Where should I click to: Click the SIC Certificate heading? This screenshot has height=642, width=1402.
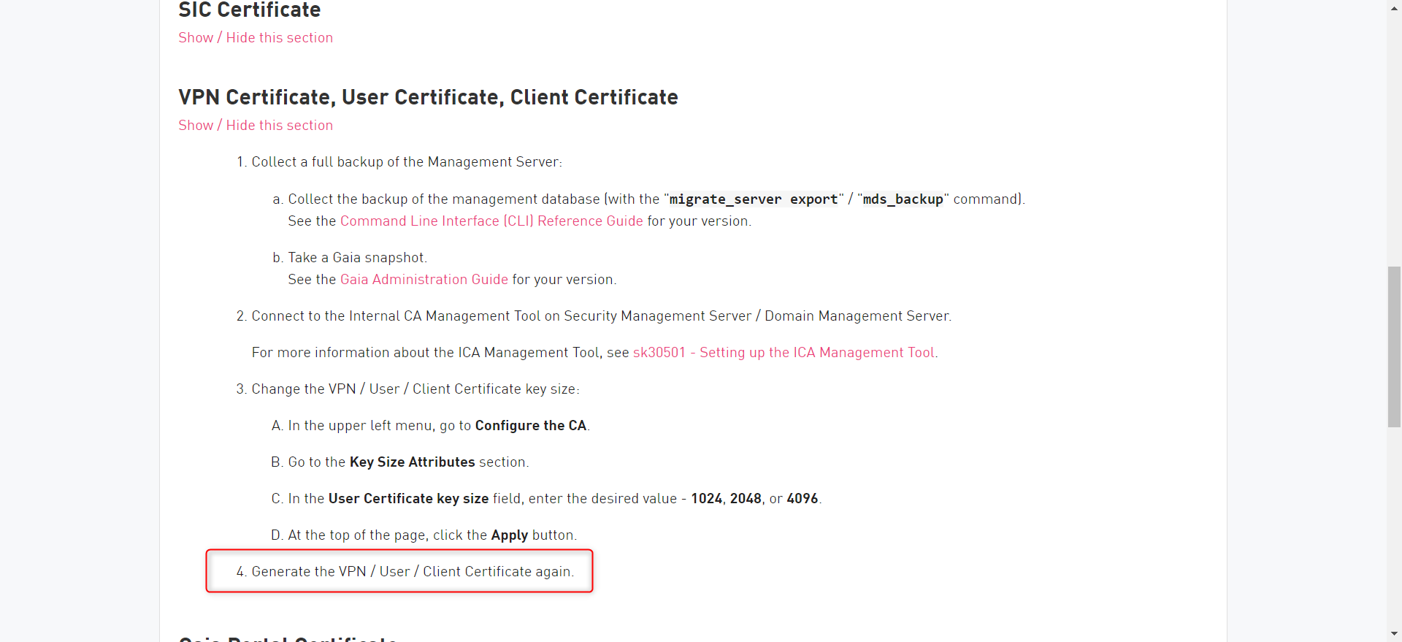[x=249, y=10]
